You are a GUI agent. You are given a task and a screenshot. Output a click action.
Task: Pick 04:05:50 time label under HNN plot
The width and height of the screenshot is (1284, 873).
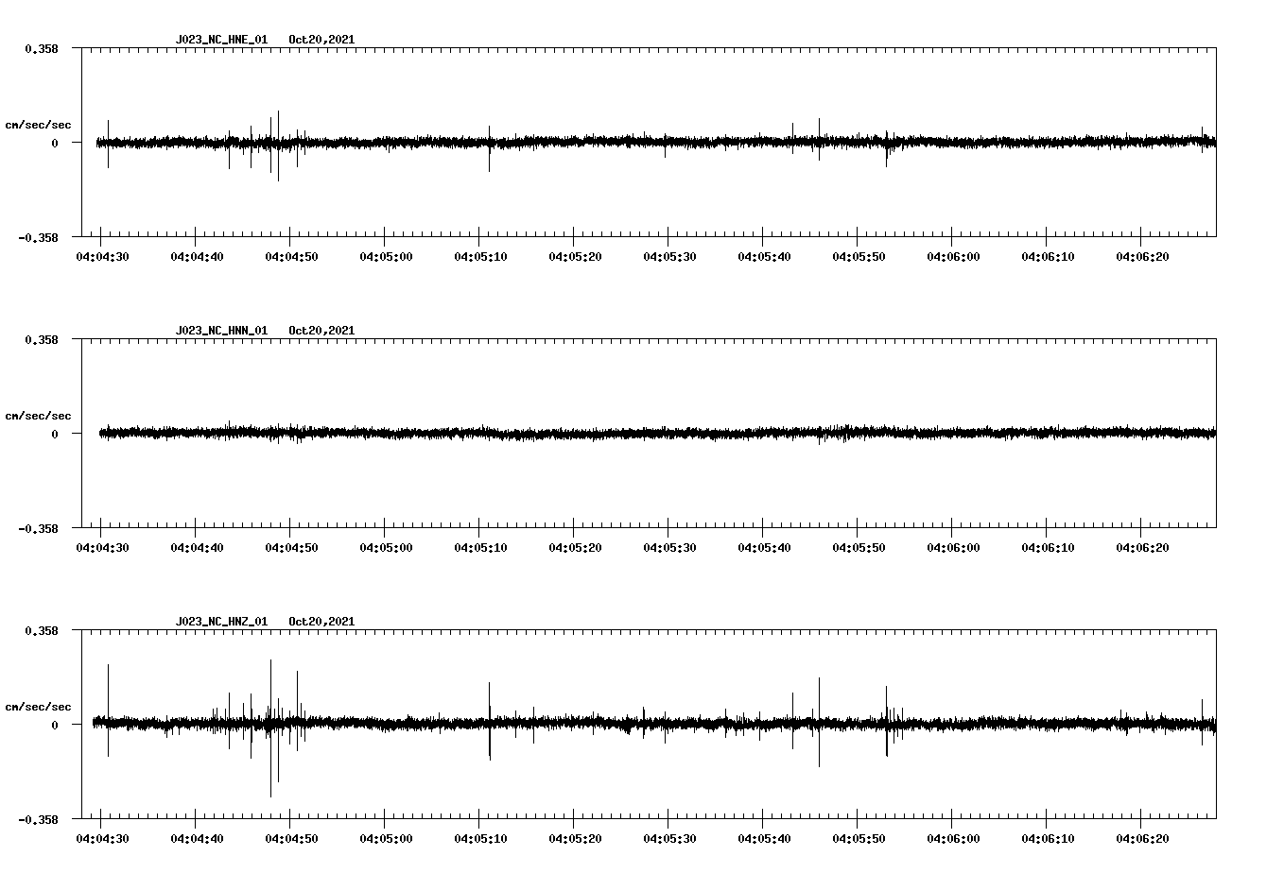(x=859, y=548)
